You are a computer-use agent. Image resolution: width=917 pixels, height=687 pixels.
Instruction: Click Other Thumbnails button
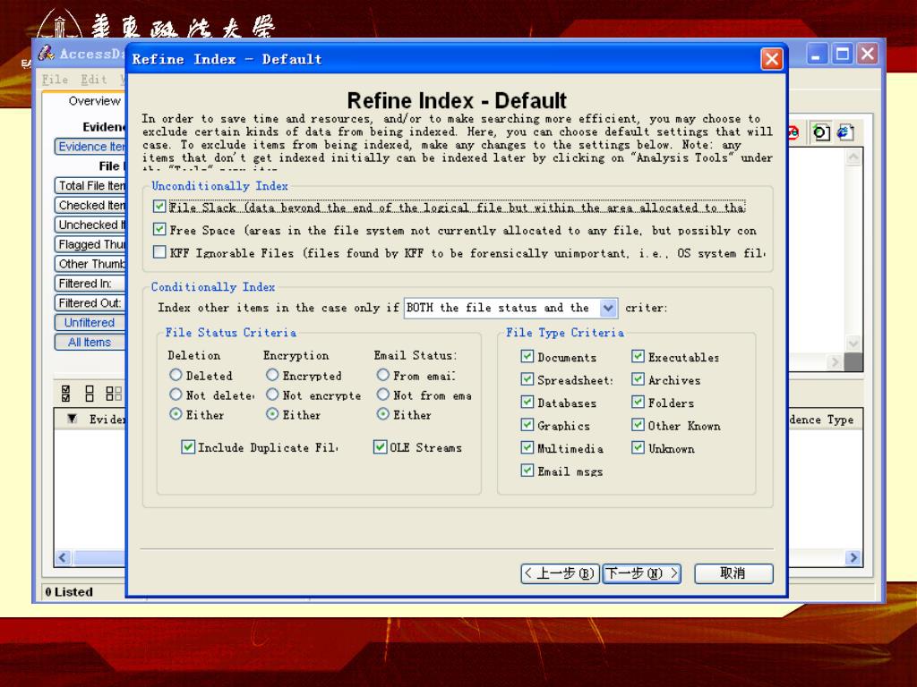tap(90, 264)
